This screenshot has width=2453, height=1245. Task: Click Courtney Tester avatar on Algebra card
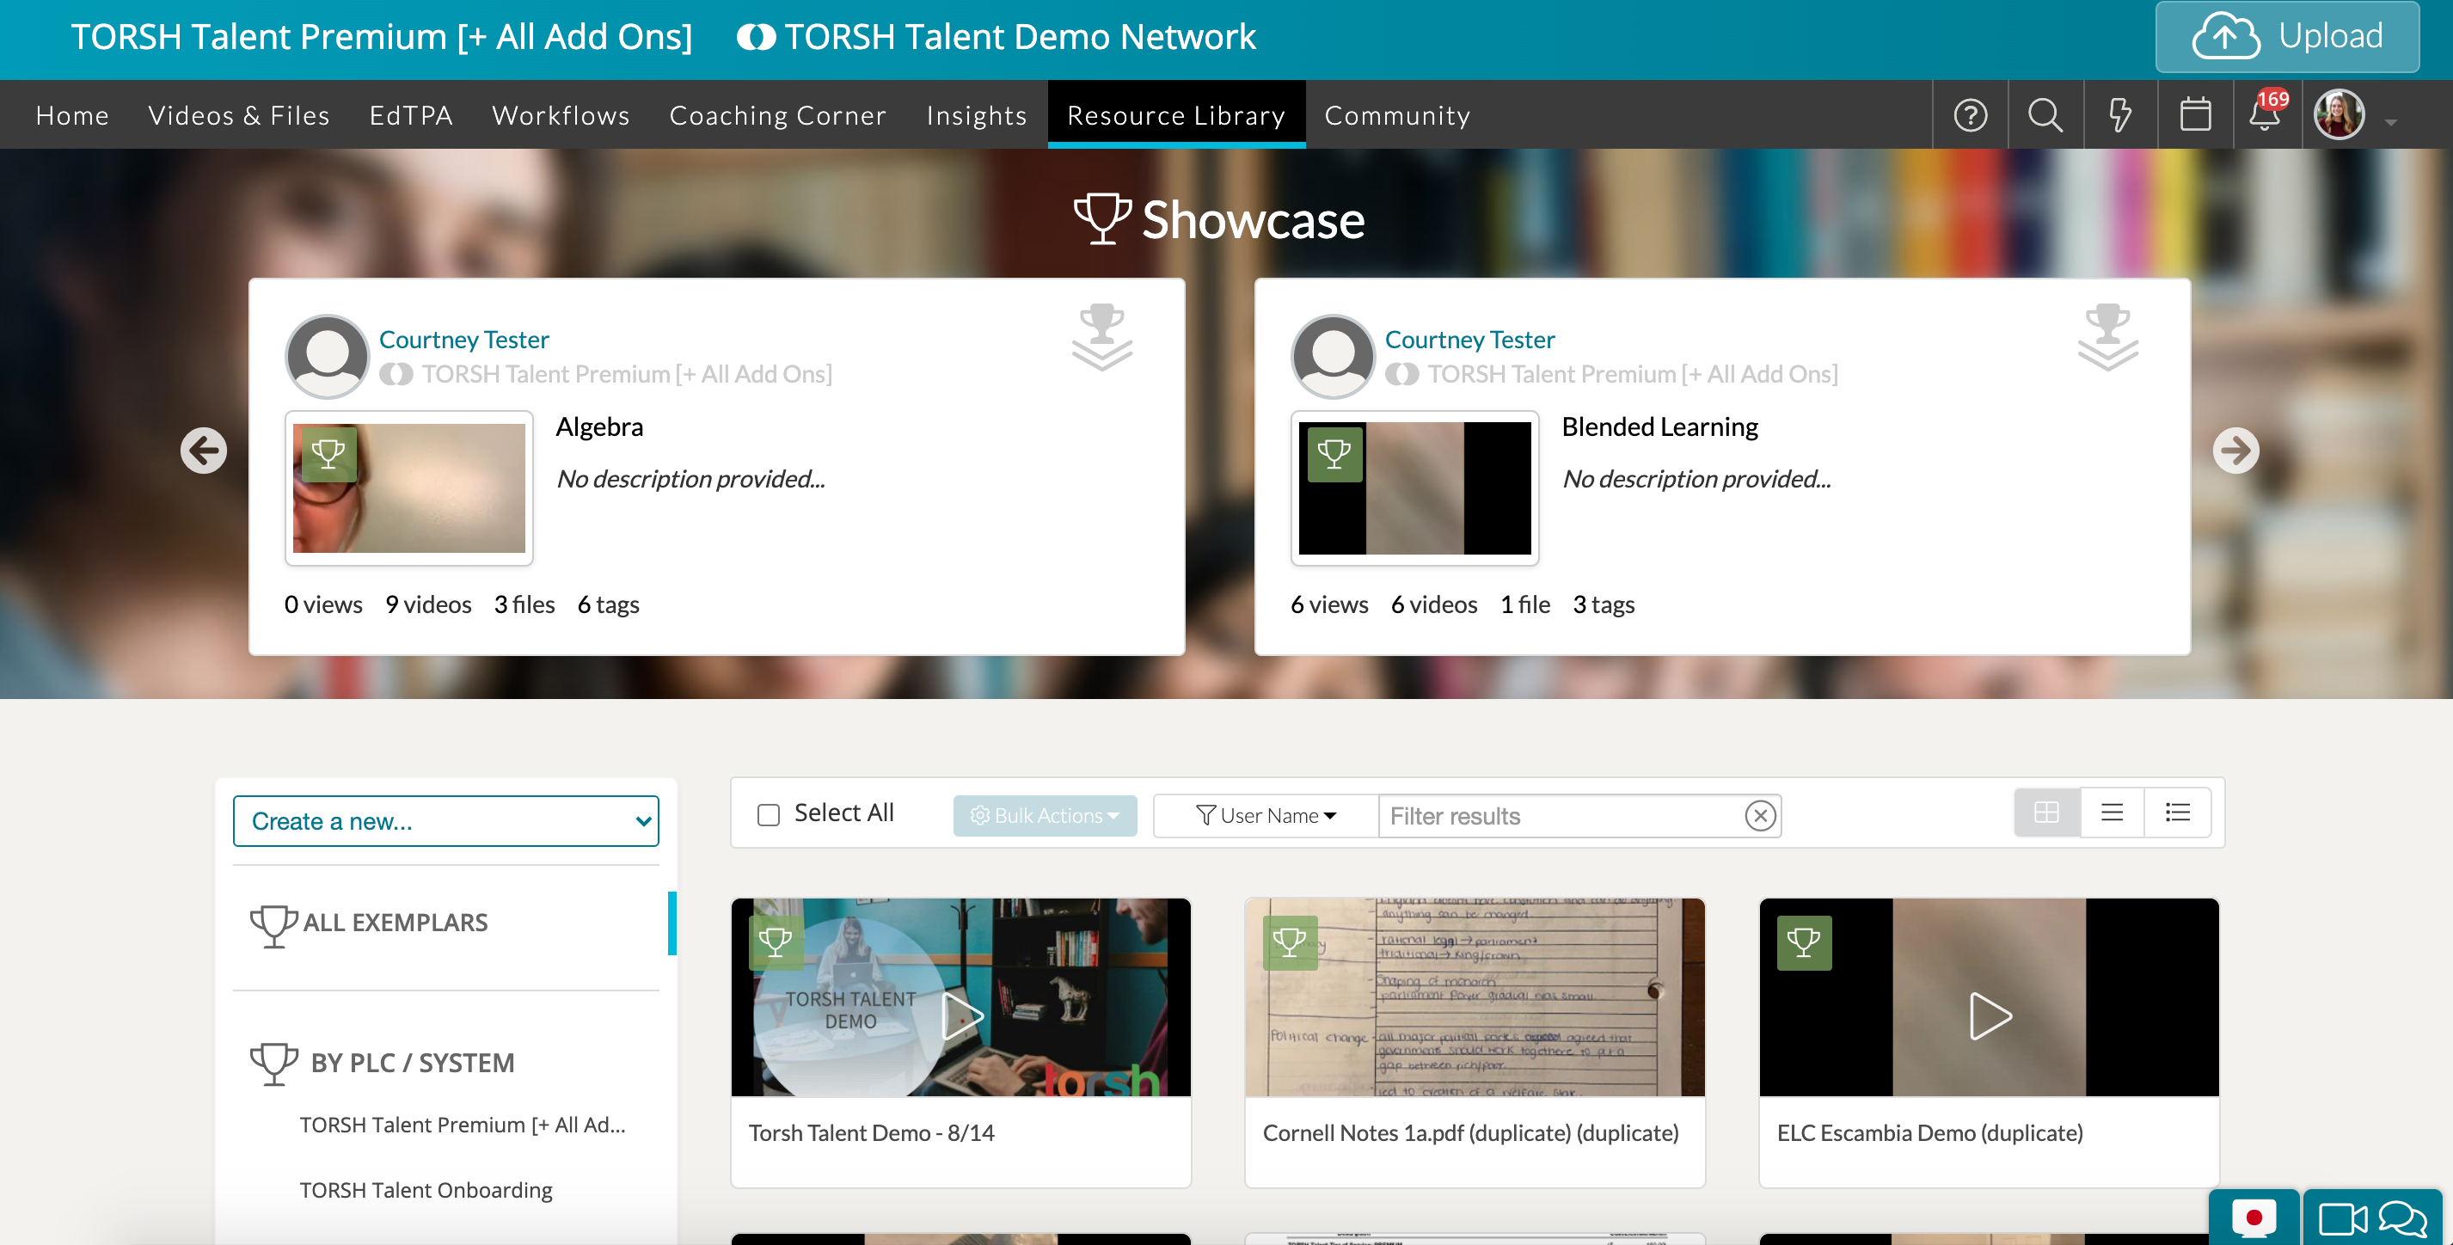click(x=327, y=356)
